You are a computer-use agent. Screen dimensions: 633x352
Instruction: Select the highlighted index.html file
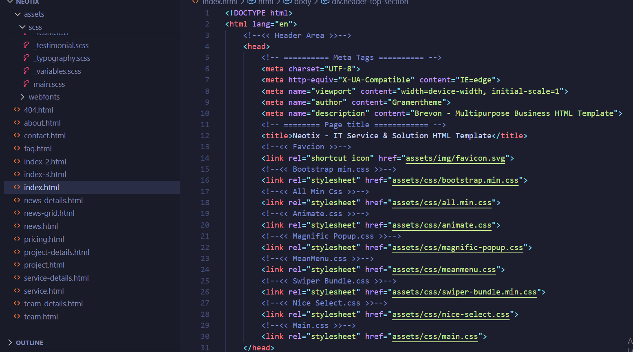click(x=42, y=187)
